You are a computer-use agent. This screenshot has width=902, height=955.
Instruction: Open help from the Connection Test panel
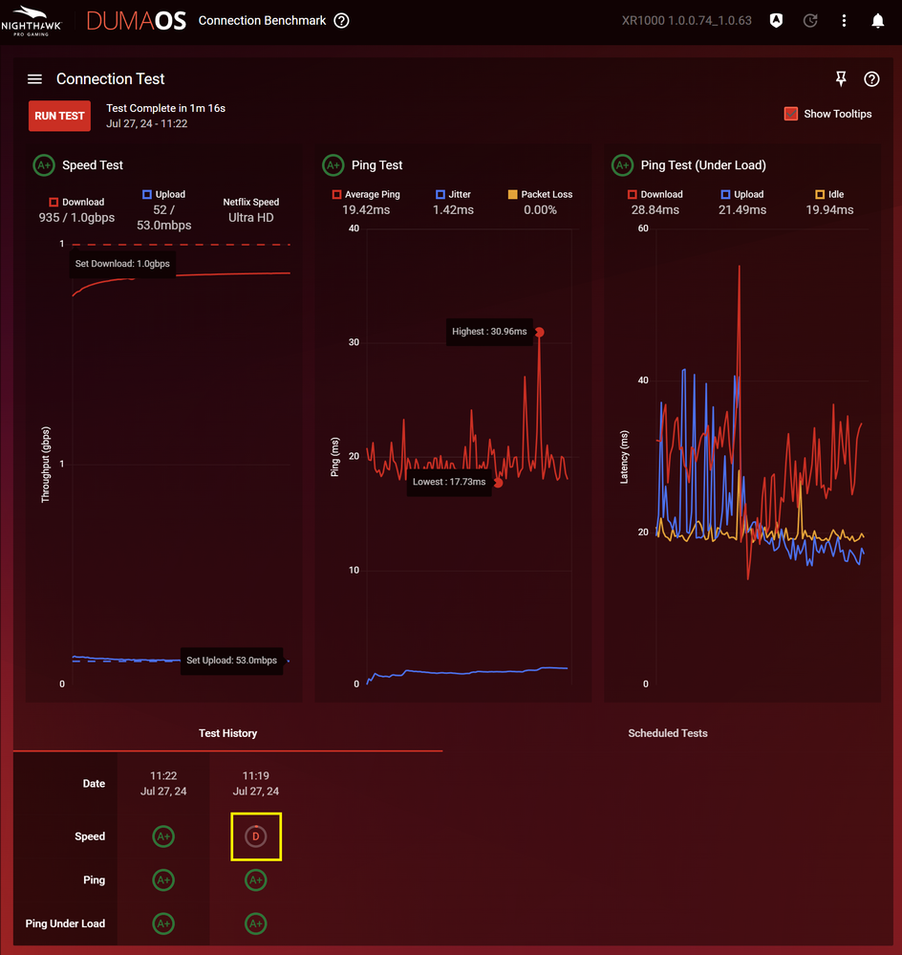(x=871, y=79)
